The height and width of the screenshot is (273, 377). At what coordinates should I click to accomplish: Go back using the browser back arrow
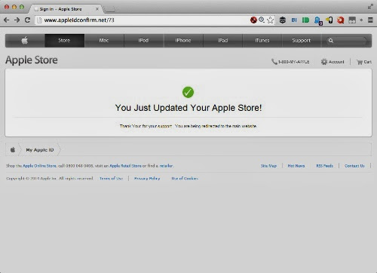click(7, 20)
